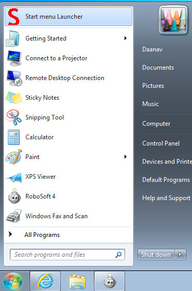The image size is (192, 291).
Task: Select Remote Desktop Connection label
Action: pos(65,78)
